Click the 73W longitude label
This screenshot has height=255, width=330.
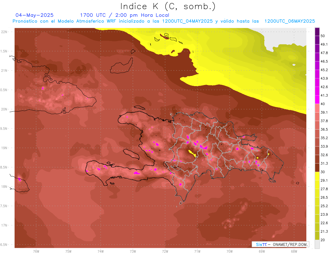click(133, 251)
